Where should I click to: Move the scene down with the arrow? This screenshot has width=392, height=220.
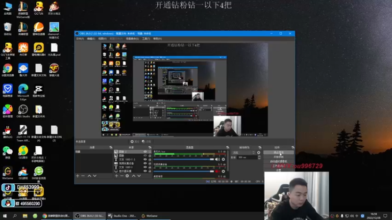pos(95,176)
